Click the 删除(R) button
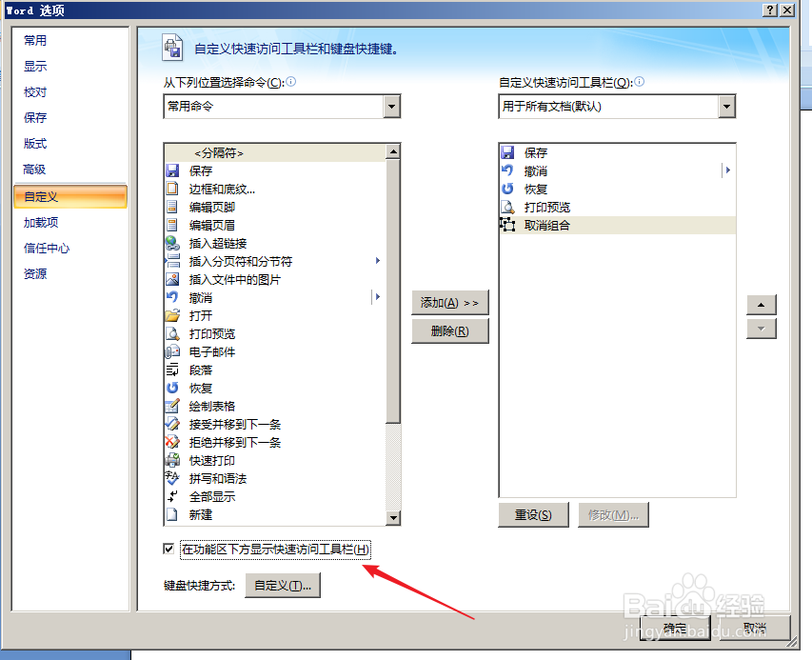This screenshot has height=660, width=812. 450,331
